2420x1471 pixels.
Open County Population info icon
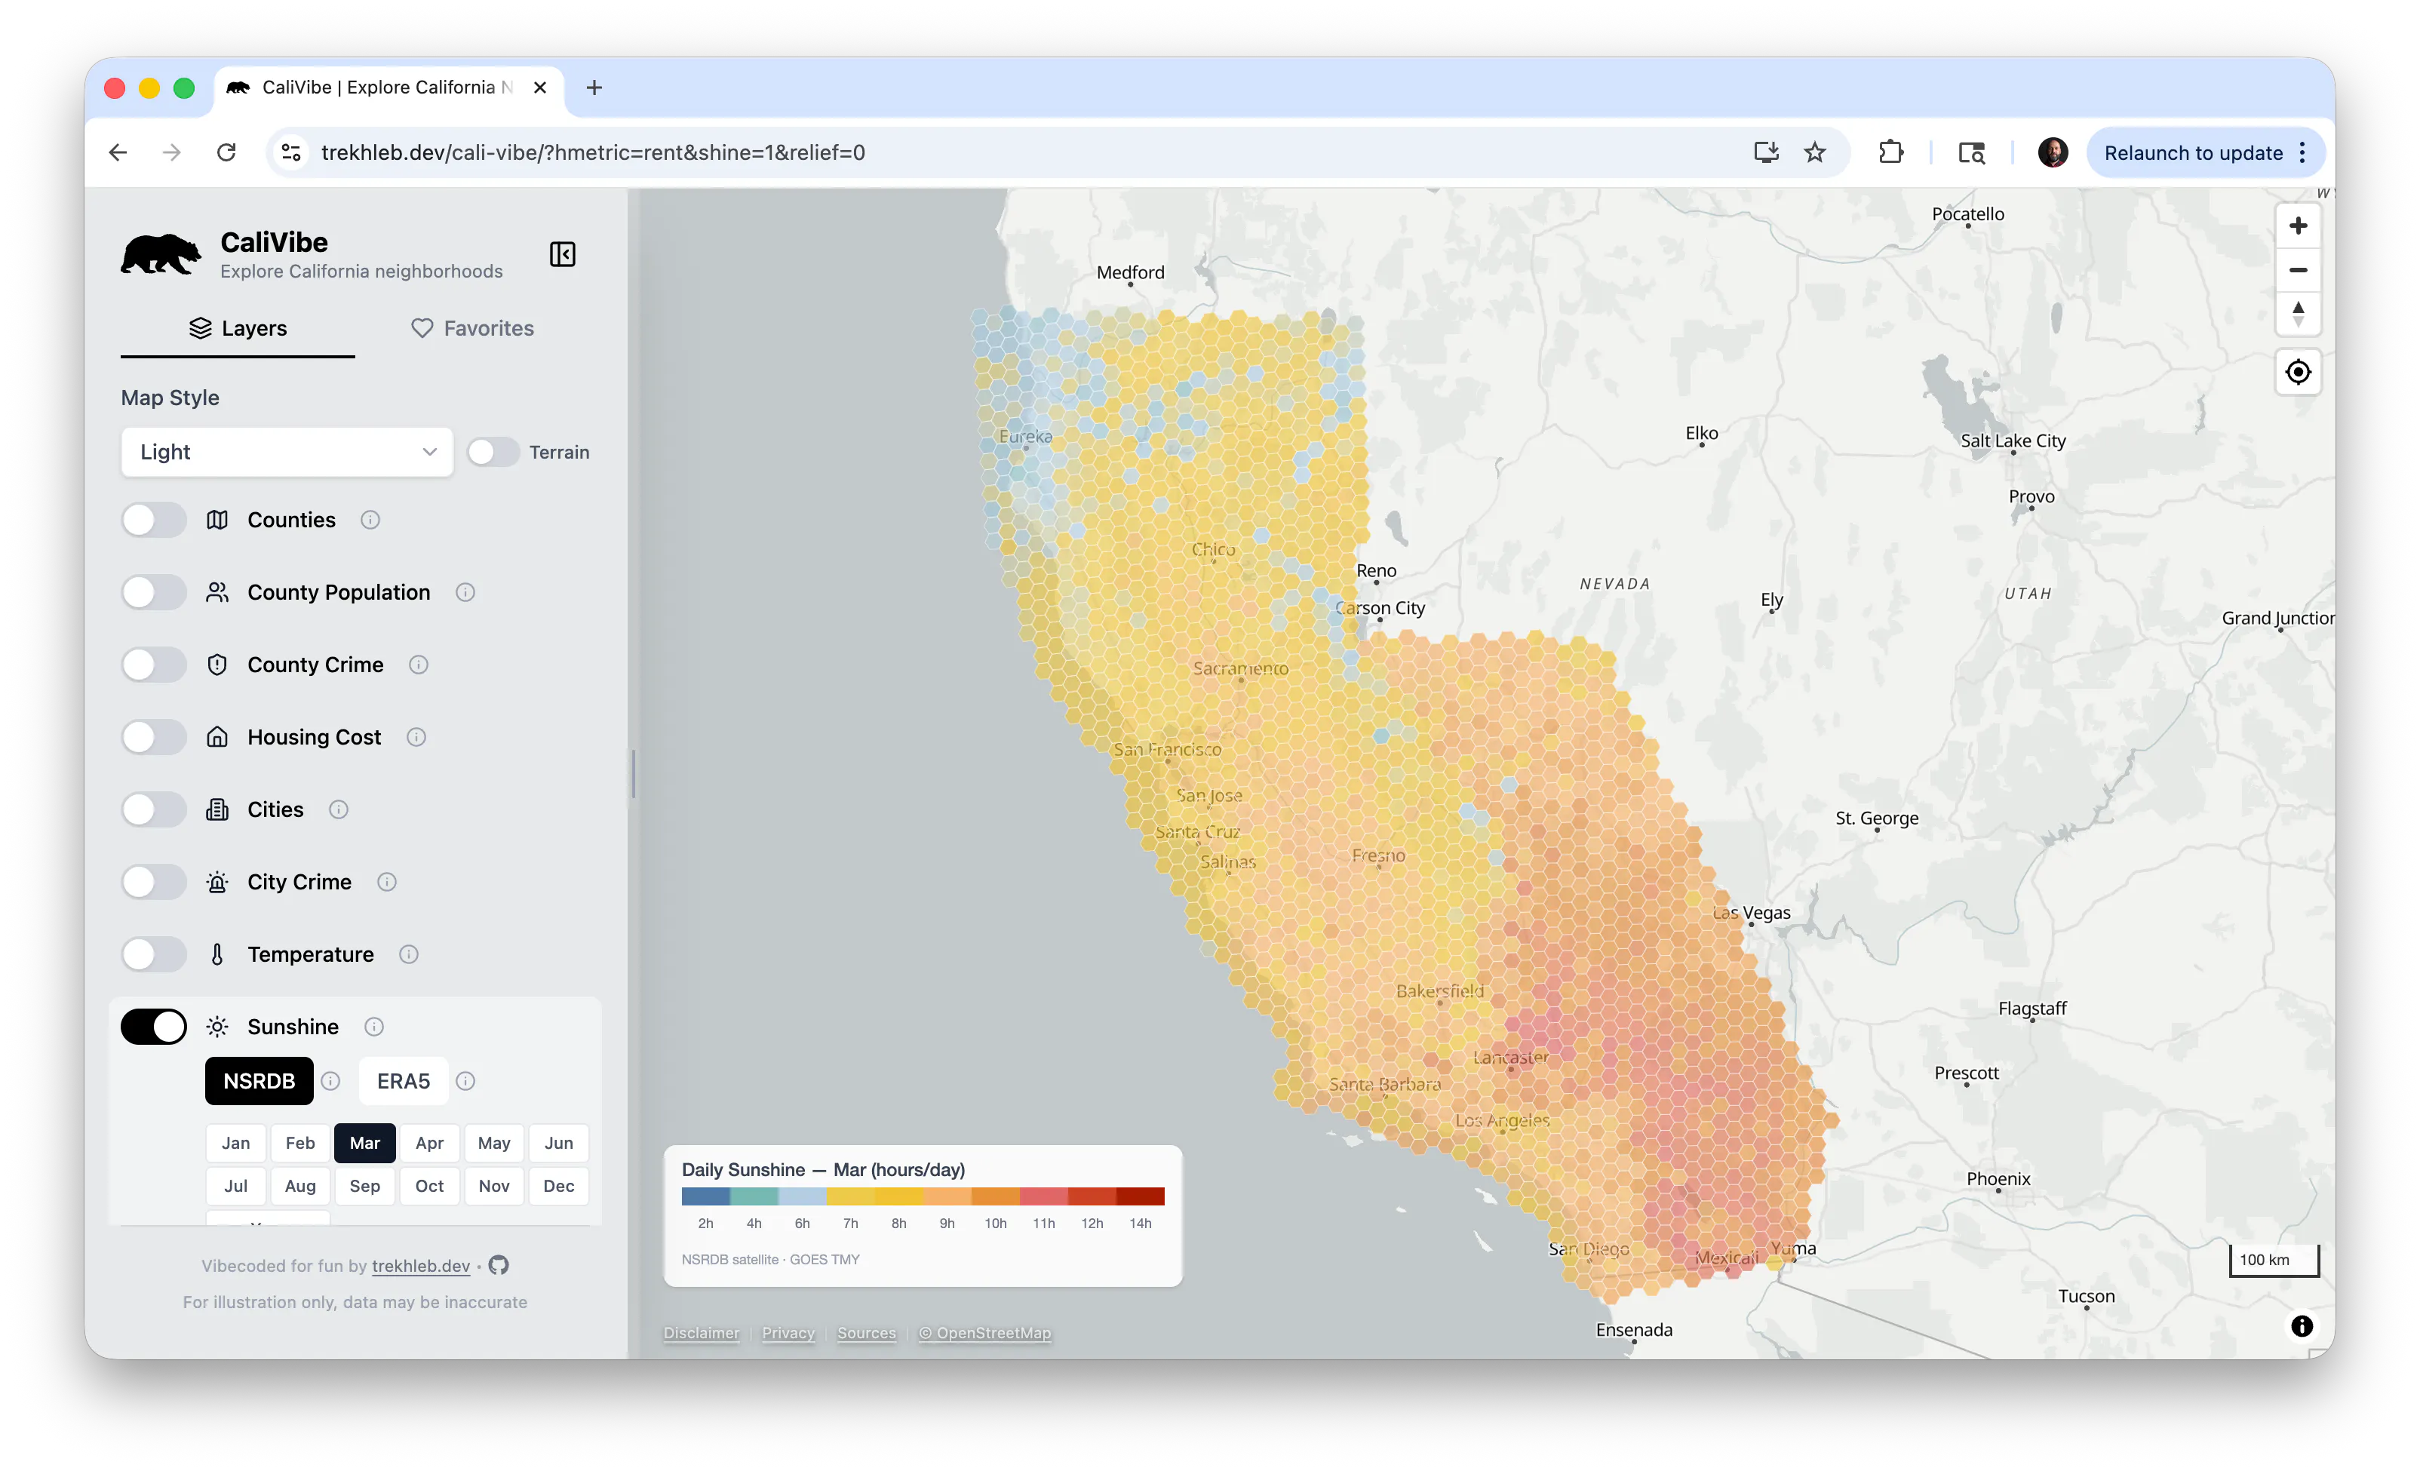[465, 592]
